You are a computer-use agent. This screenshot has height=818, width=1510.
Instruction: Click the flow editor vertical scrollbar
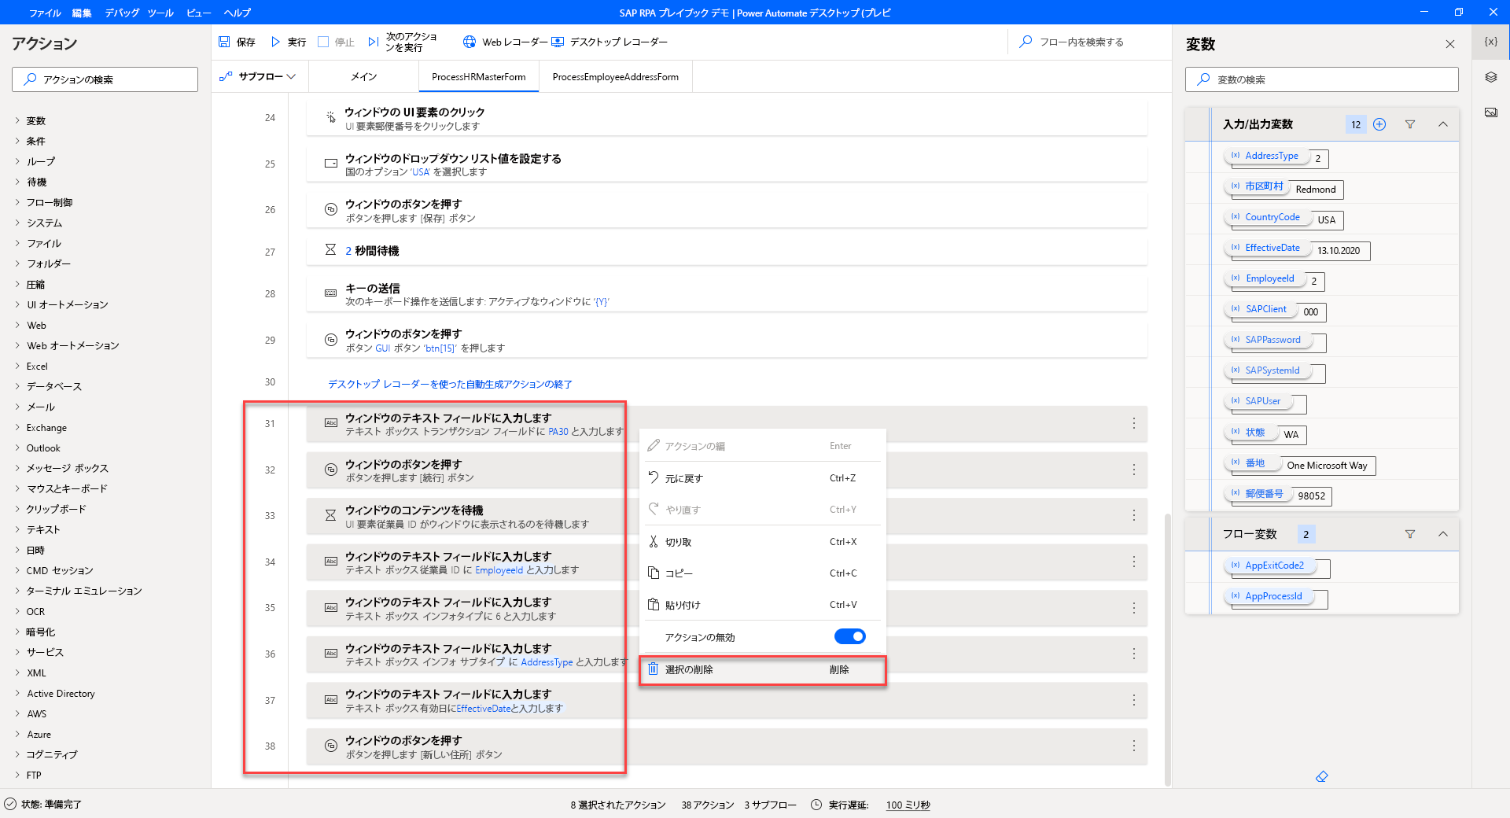tap(1167, 649)
